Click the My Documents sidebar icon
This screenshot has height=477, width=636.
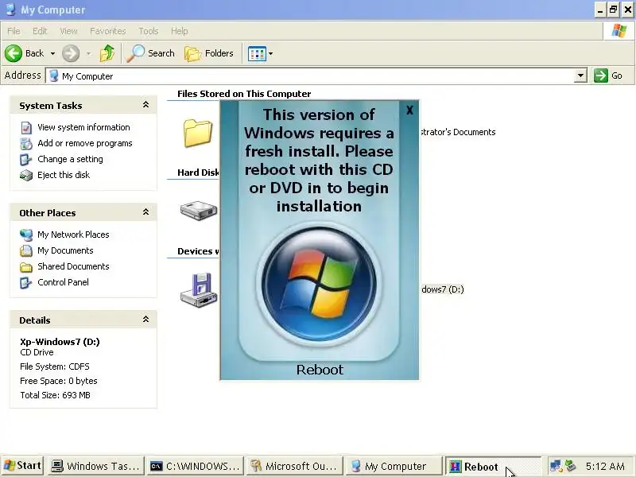[x=26, y=250]
